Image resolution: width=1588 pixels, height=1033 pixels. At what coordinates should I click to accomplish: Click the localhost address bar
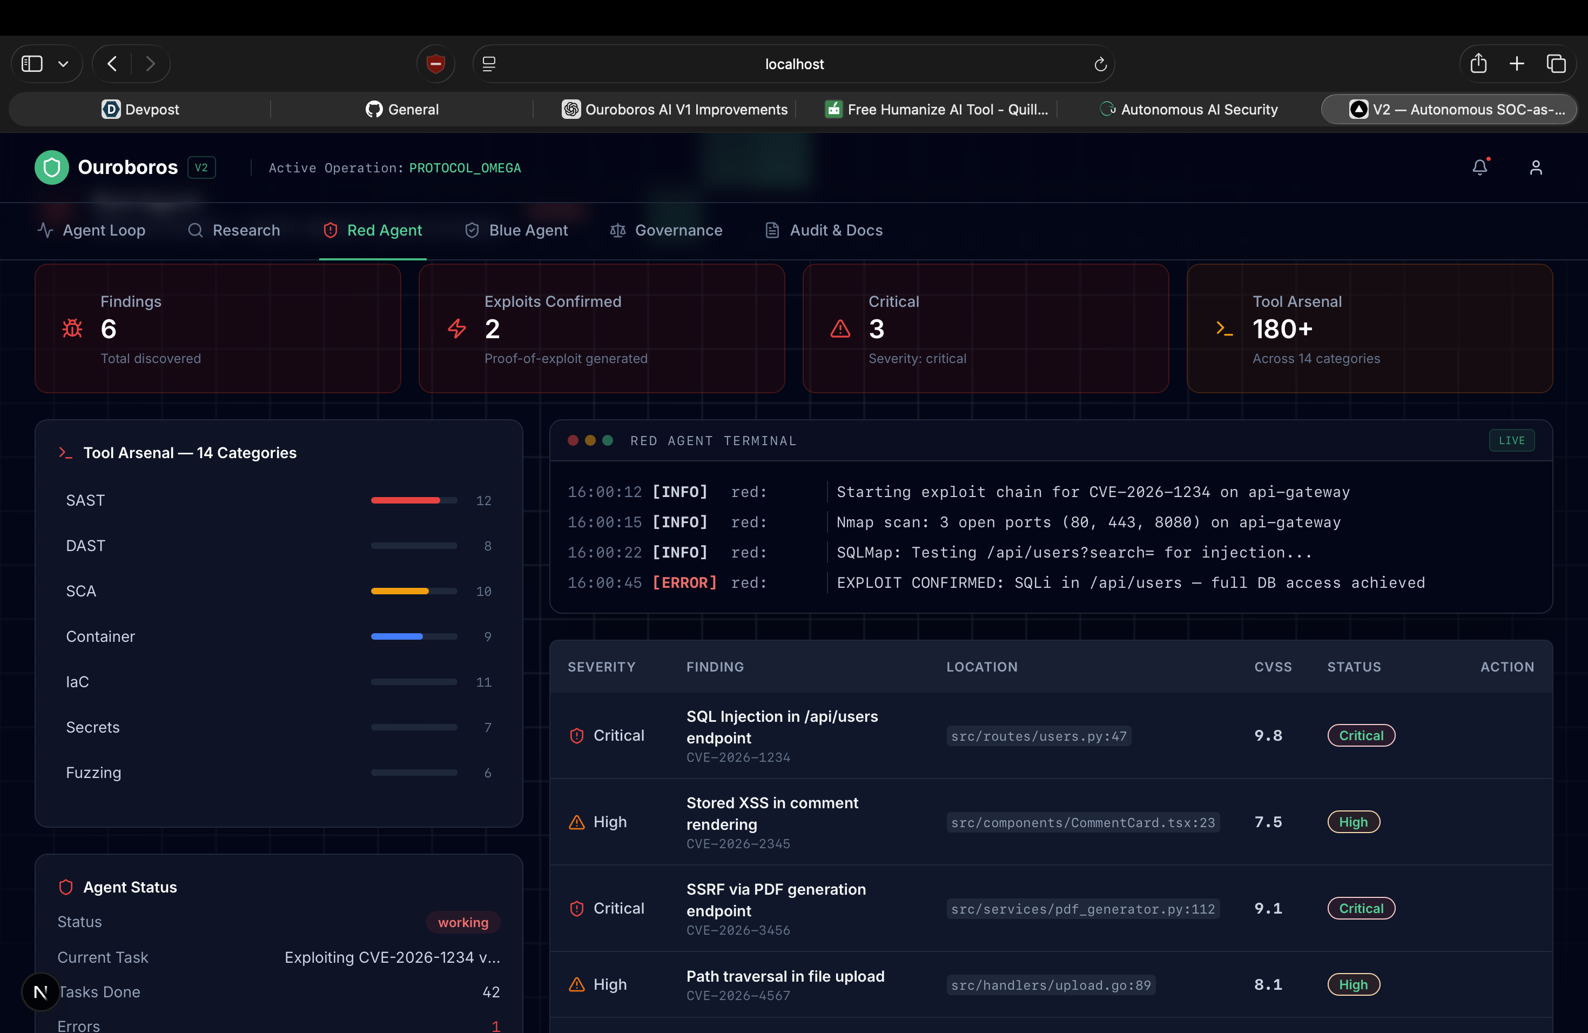tap(793, 64)
